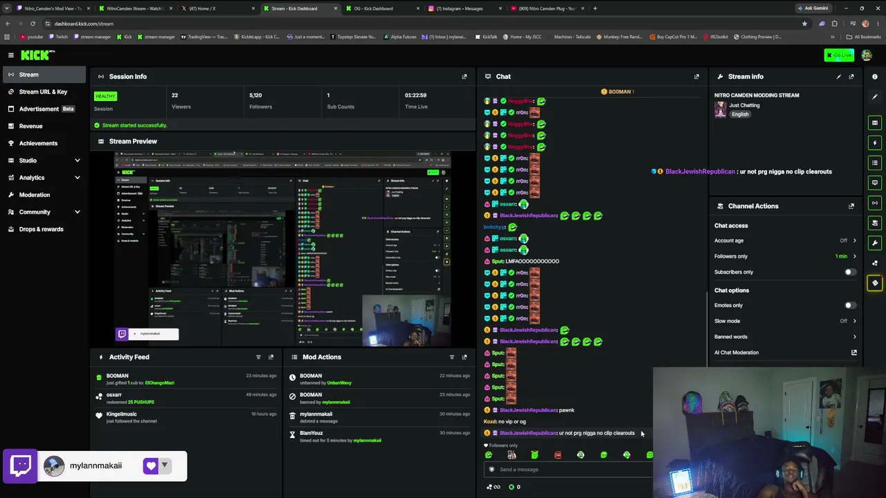
Task: Click the BlackJewishRepublican username in the last chat message
Action: point(529,433)
